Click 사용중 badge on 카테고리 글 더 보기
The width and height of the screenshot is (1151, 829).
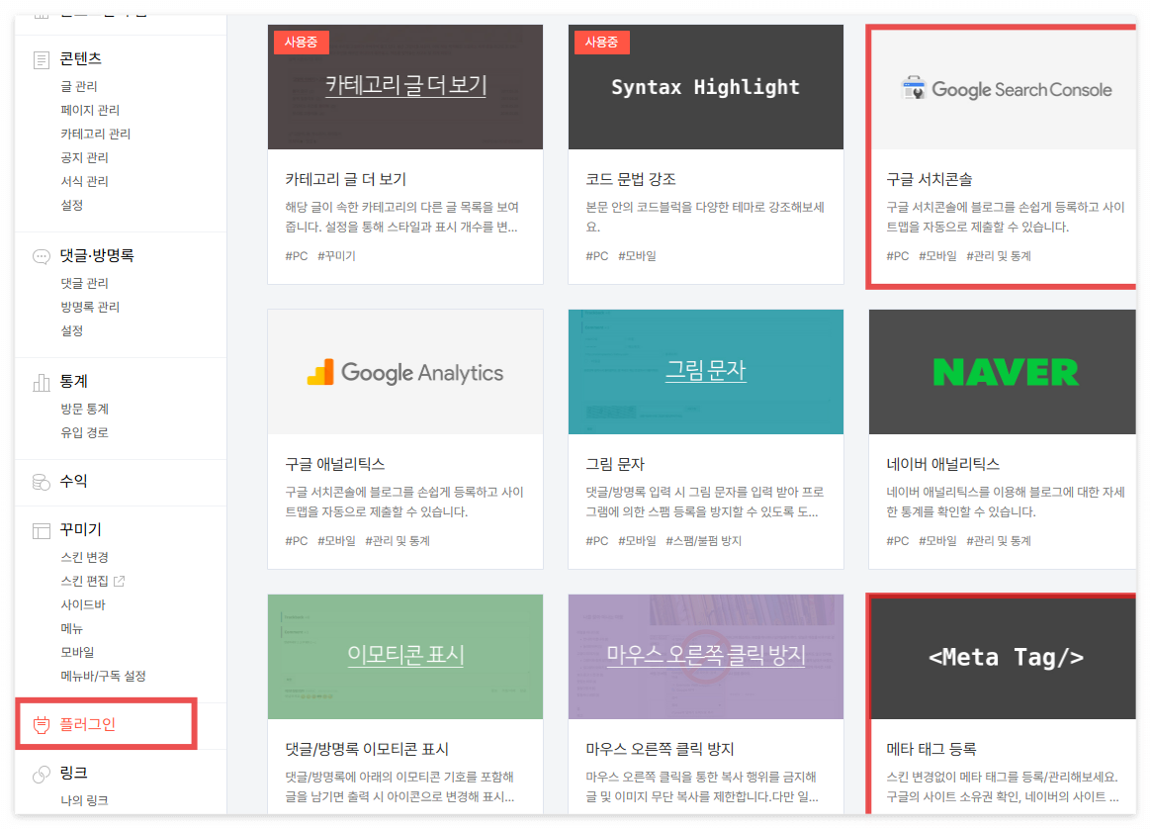click(301, 42)
